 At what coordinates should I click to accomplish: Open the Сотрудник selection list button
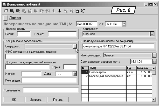[74, 46]
